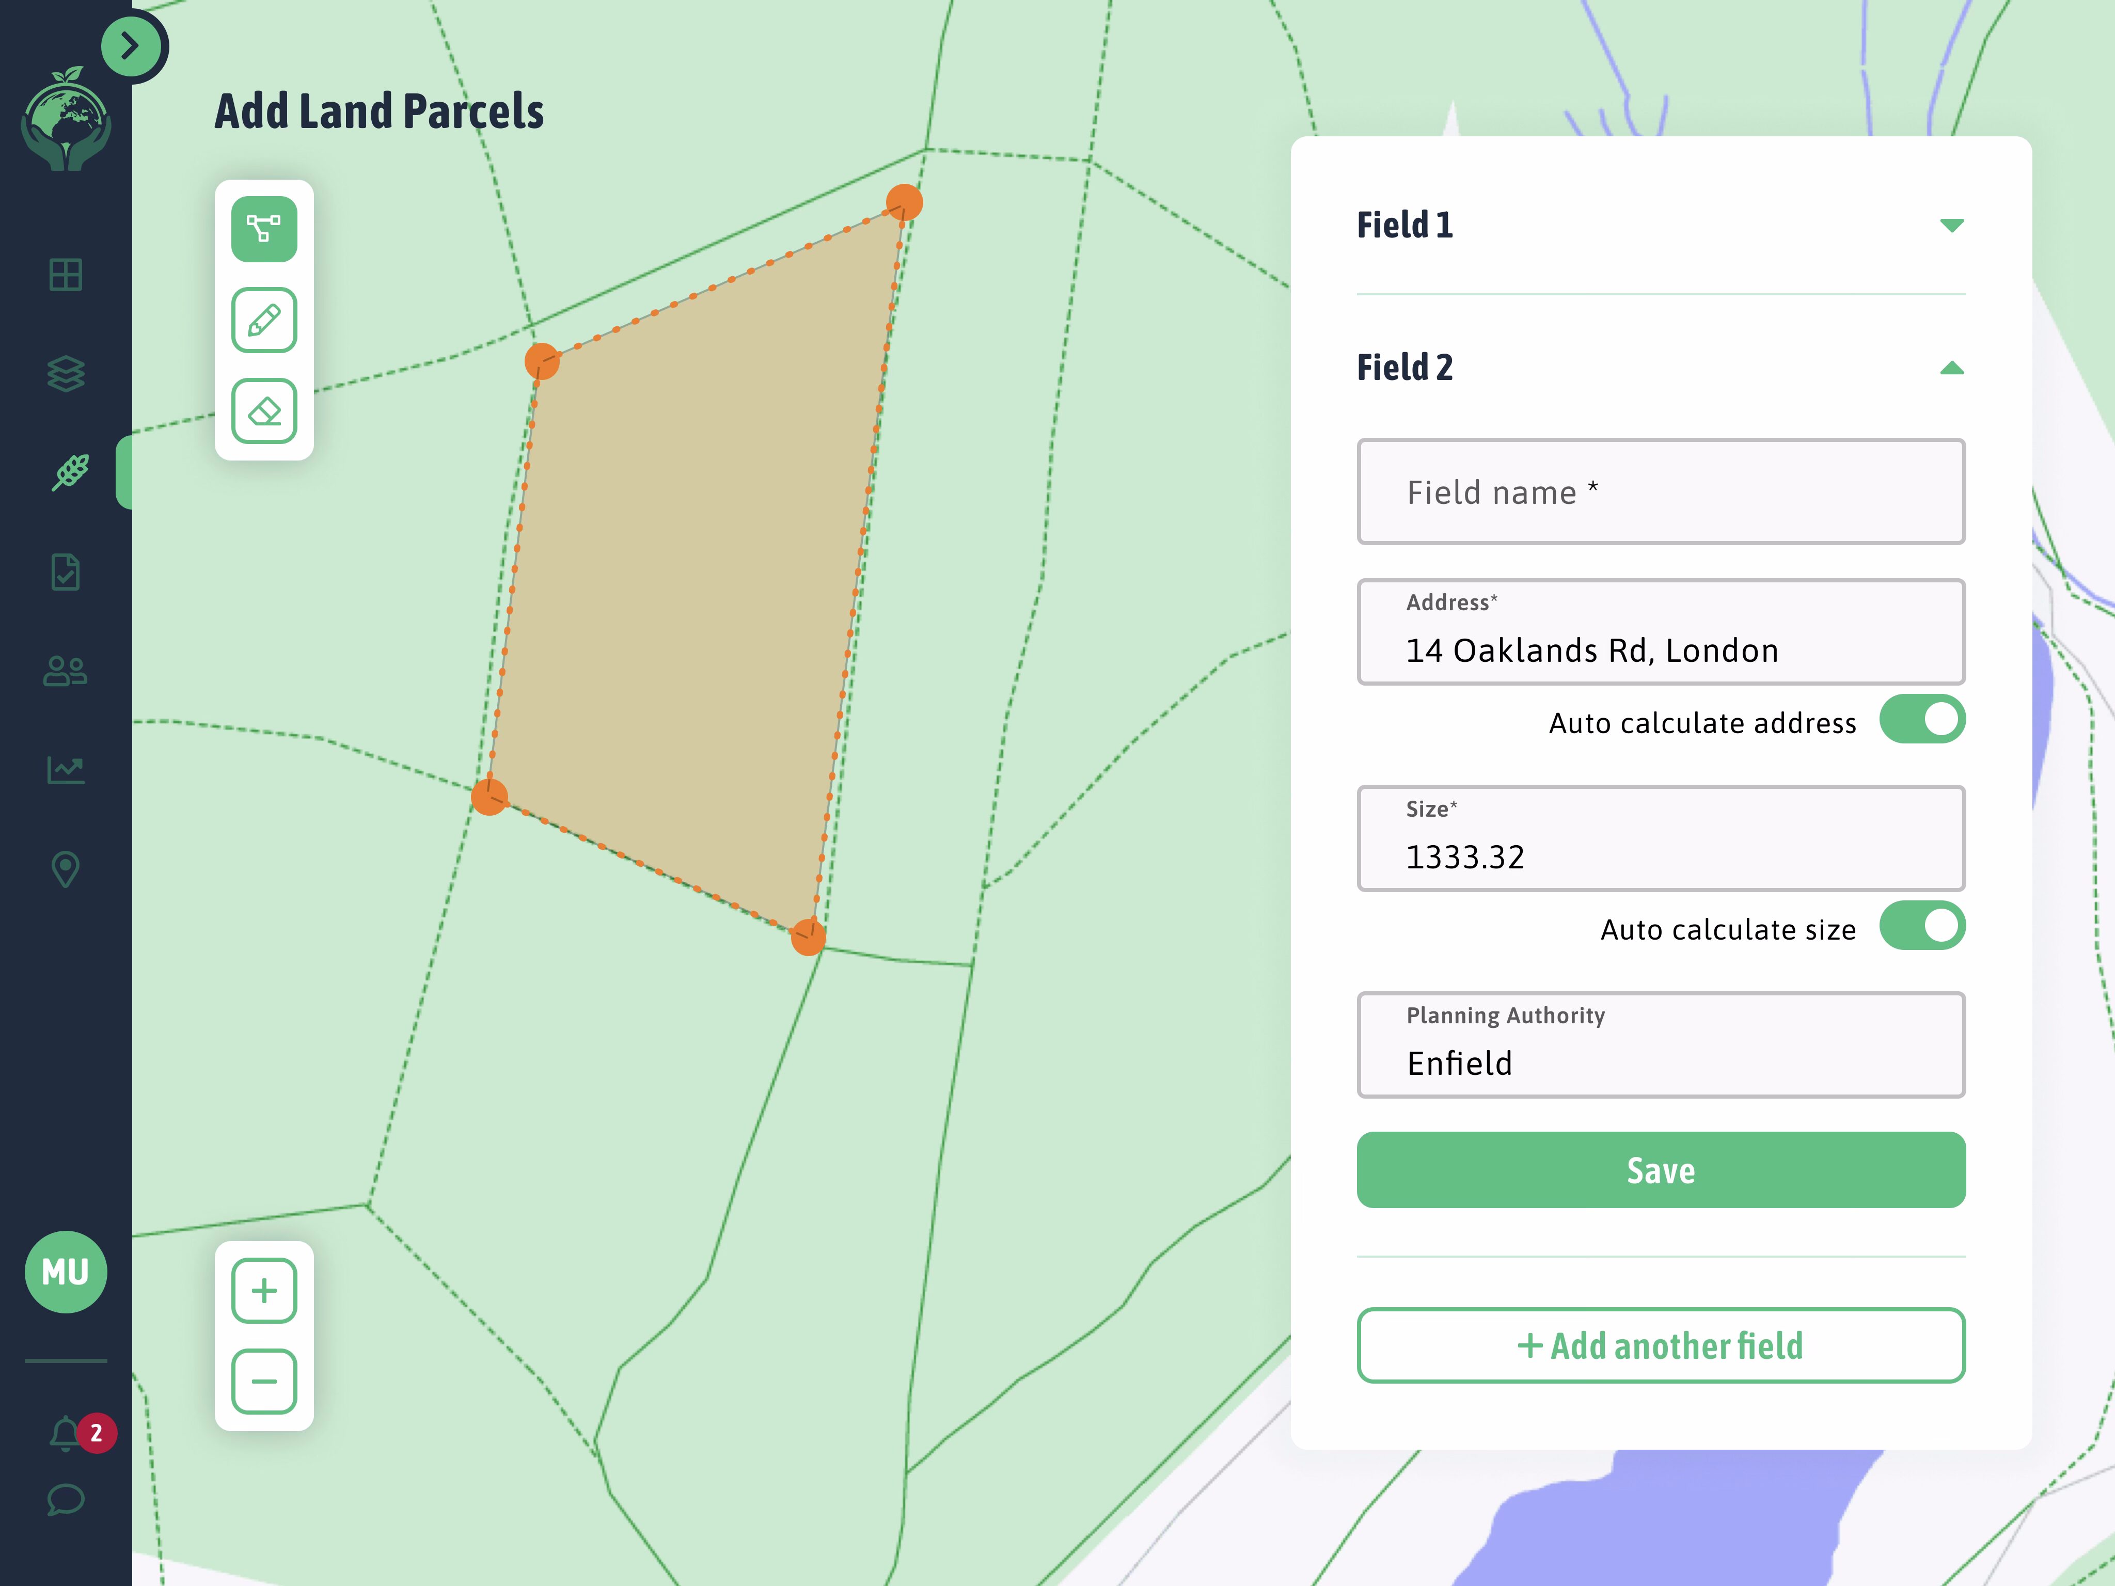Open the layers sidebar icon
The width and height of the screenshot is (2115, 1586).
66,374
